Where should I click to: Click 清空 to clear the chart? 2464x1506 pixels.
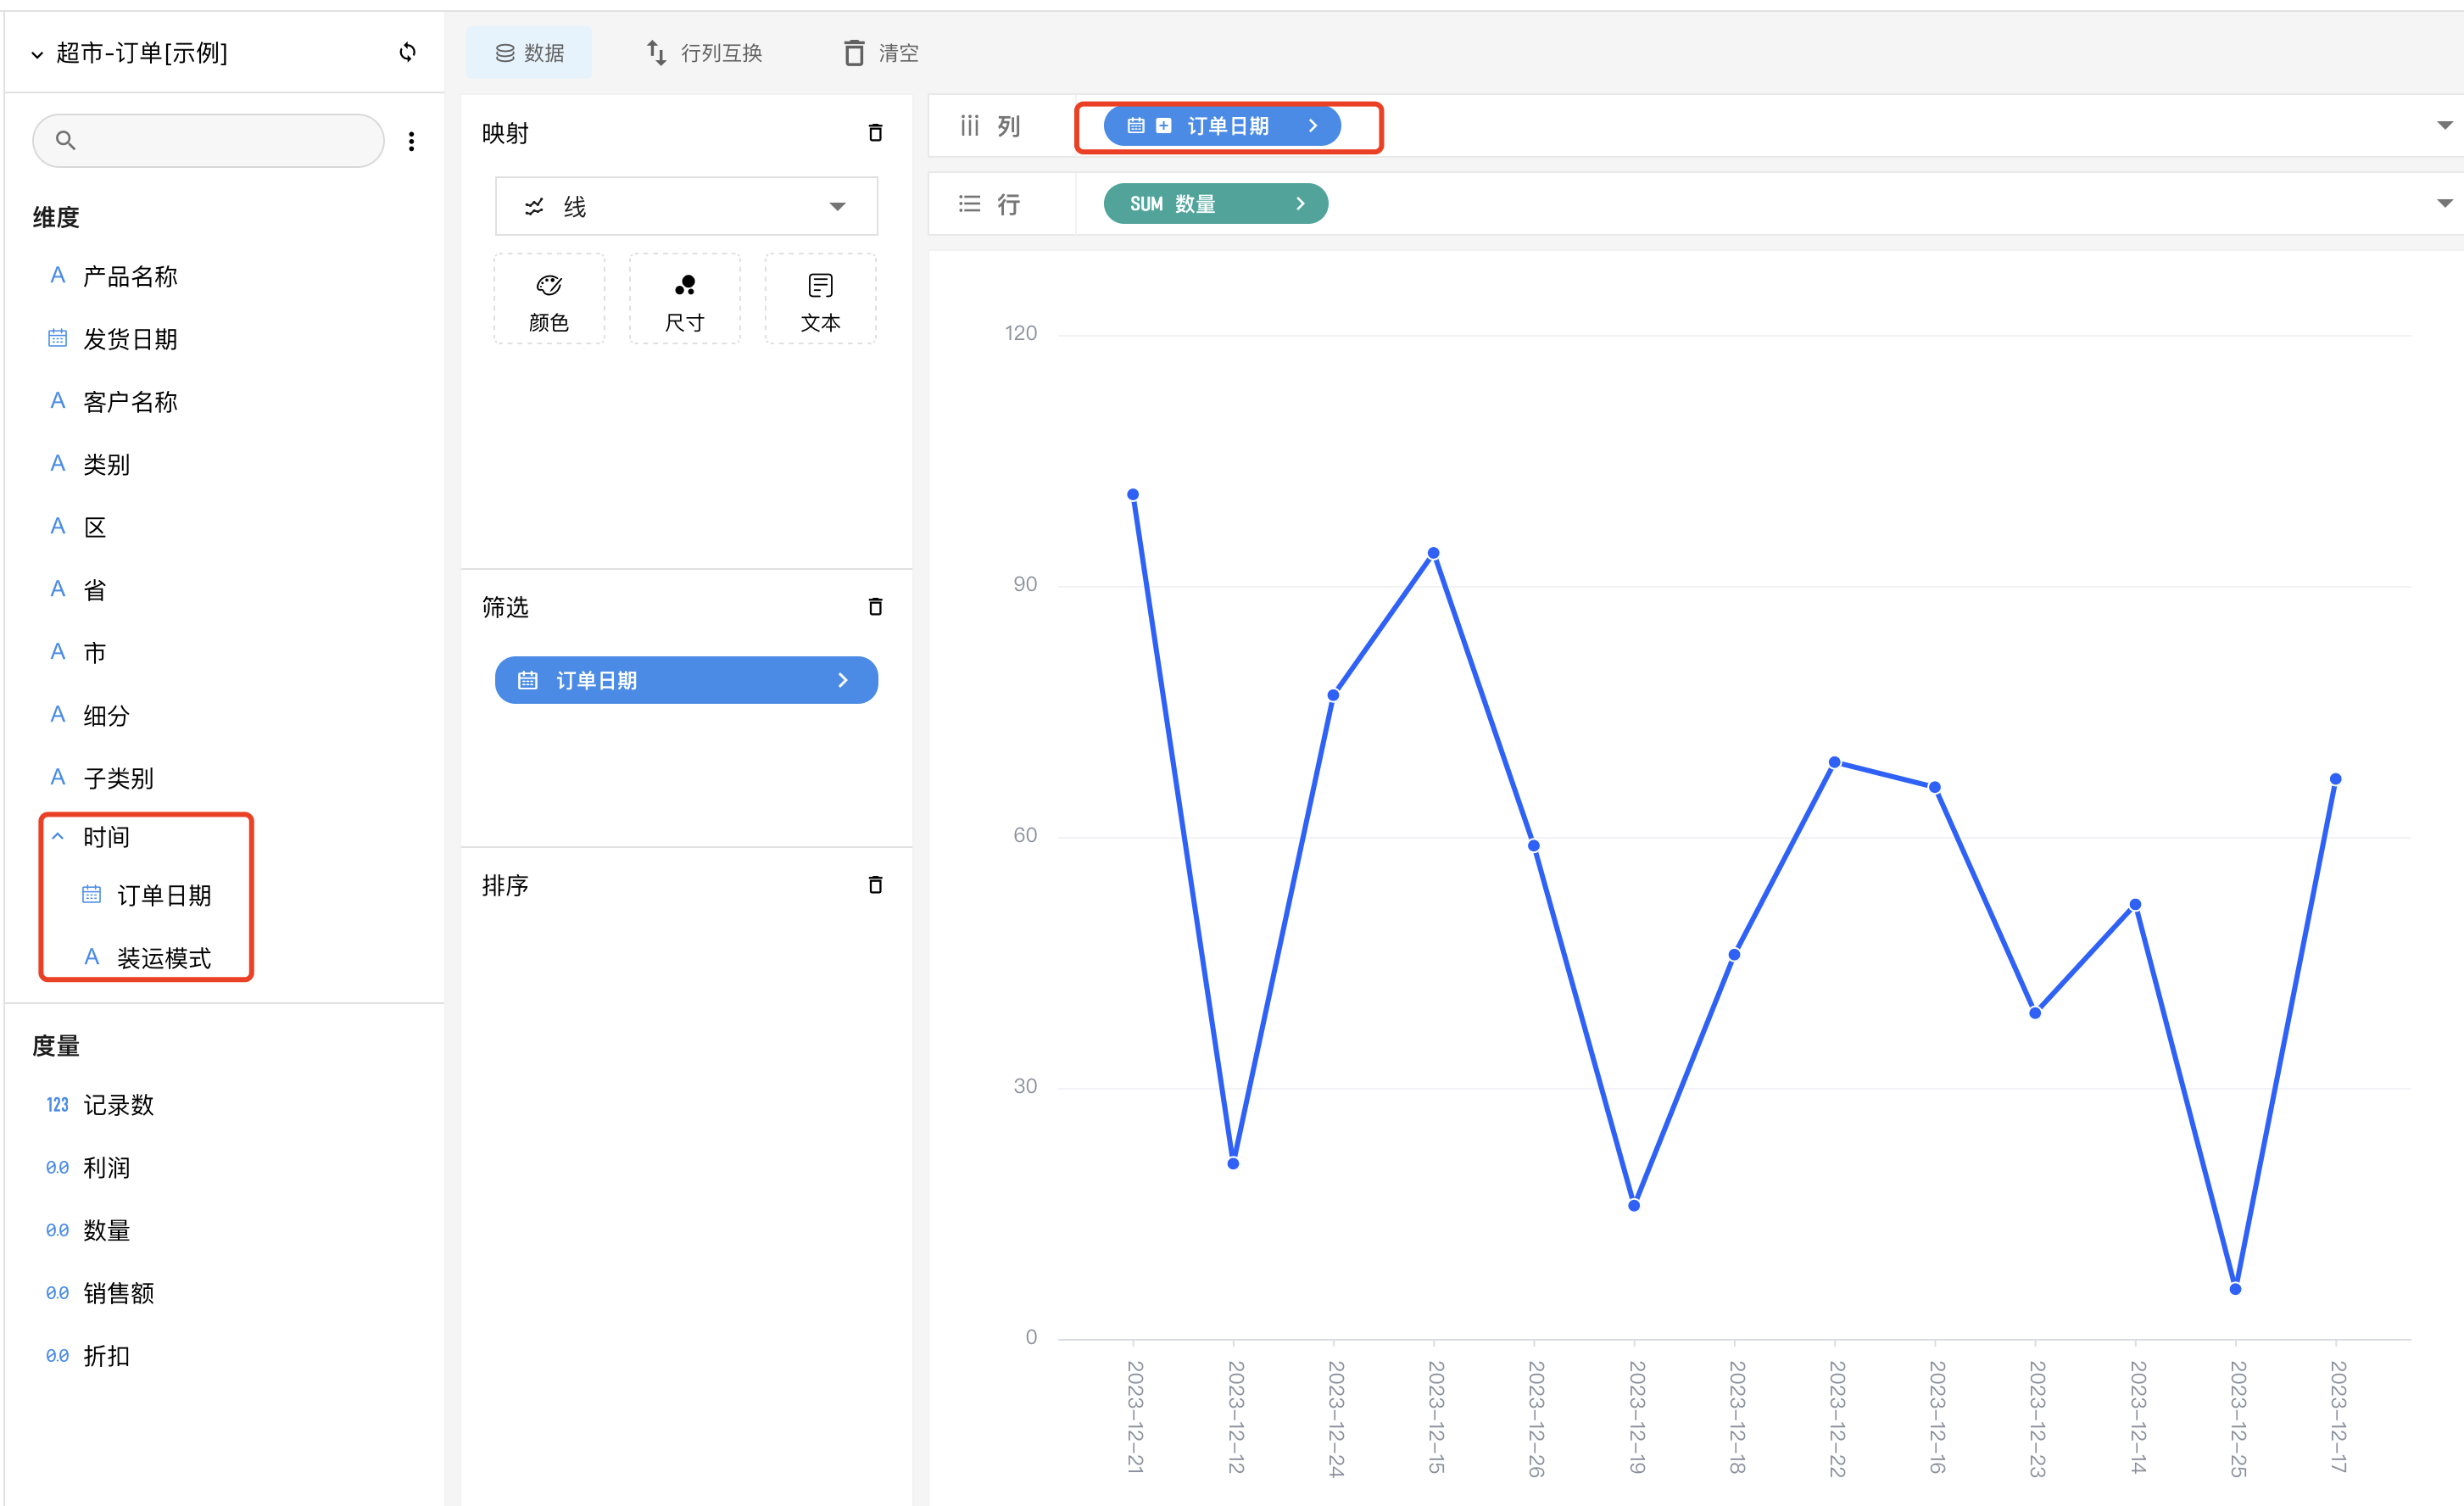point(881,52)
